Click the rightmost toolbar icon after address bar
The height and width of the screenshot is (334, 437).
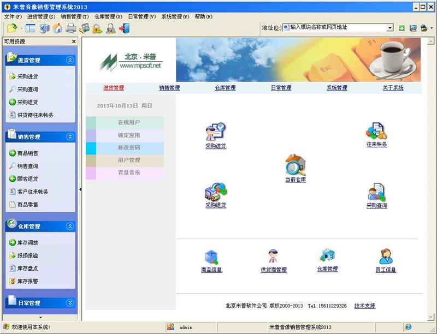(424, 28)
